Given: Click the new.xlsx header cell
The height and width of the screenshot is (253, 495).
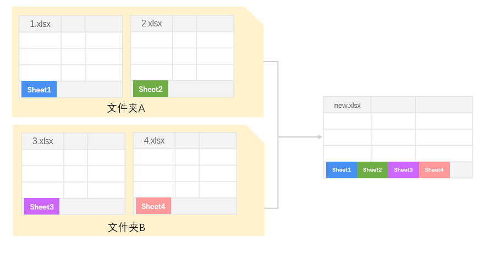Looking at the screenshot, I should point(347,105).
